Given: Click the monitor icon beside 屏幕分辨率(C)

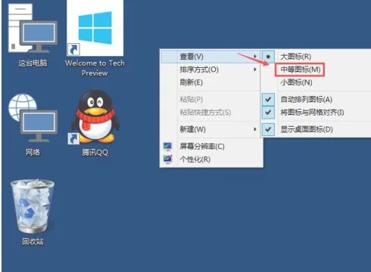Looking at the screenshot, I should (x=167, y=147).
